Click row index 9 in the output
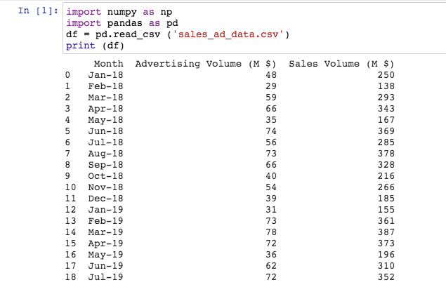The image size is (446, 287). point(67,176)
